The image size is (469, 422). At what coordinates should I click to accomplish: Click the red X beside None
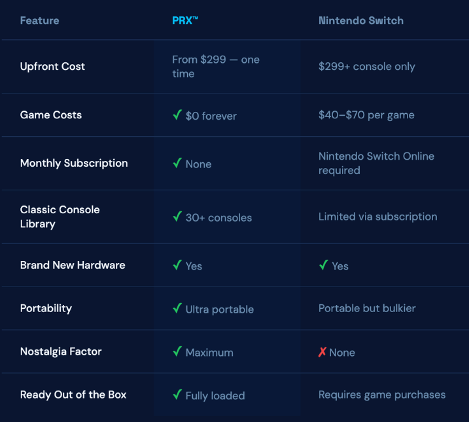322,352
